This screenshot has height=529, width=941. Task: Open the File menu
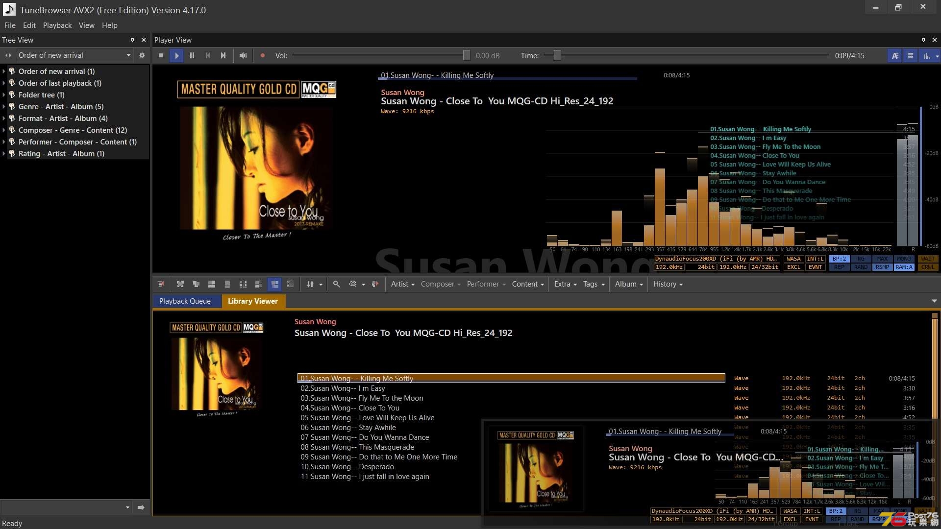[10, 25]
